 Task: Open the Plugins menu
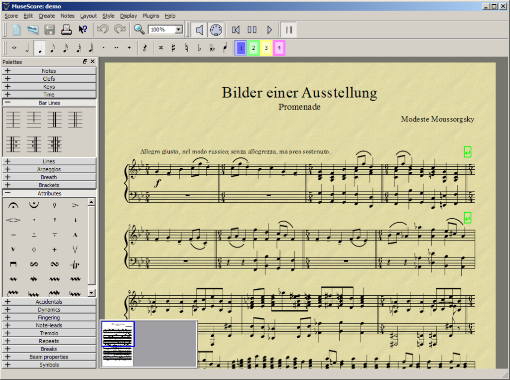pyautogui.click(x=151, y=15)
